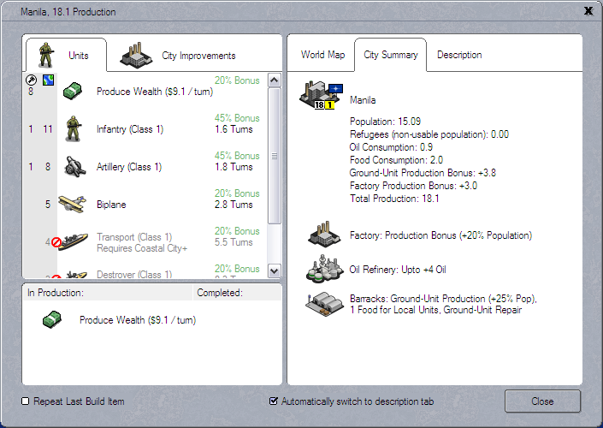This screenshot has width=603, height=428.
Task: Open the World Map tab
Action: pyautogui.click(x=322, y=55)
